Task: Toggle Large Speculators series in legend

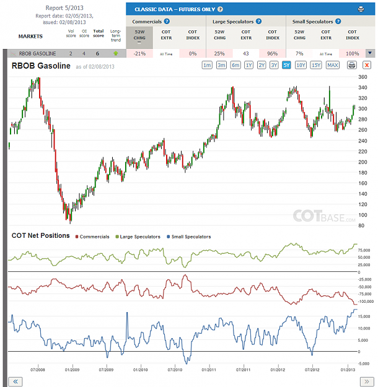Action: click(x=138, y=237)
